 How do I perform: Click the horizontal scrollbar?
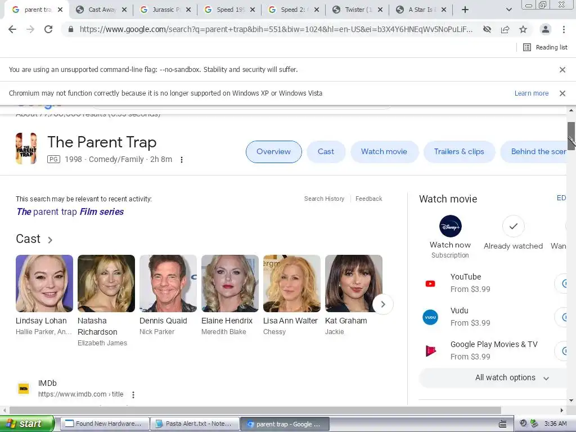(x=255, y=410)
